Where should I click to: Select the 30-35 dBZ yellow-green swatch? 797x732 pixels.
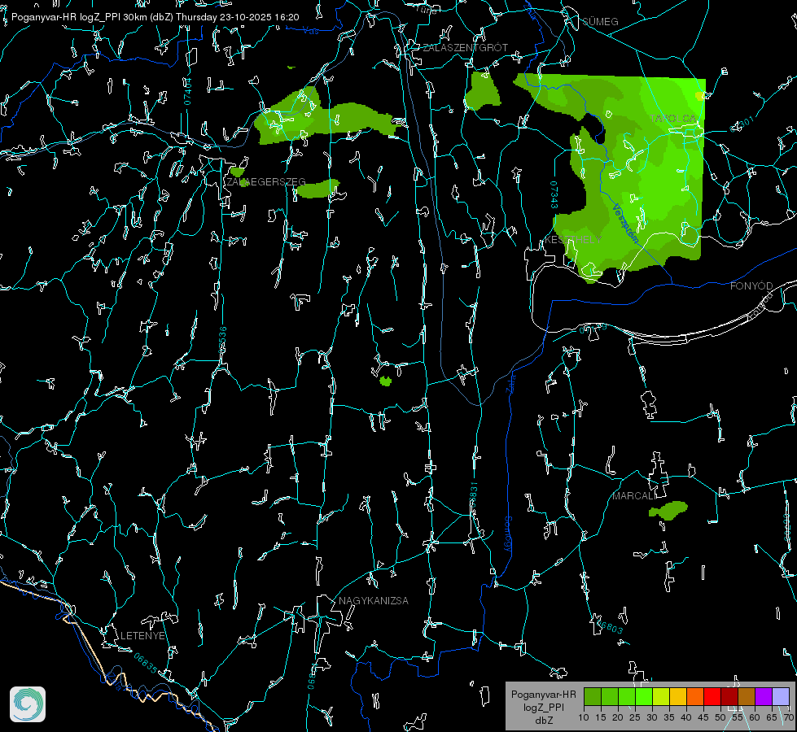point(661,696)
